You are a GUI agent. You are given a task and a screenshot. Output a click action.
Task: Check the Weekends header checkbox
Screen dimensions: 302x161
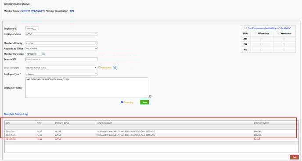click(278, 33)
